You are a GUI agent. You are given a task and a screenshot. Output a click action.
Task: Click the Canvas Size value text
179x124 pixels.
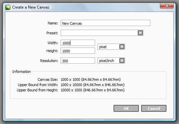coord(90,79)
